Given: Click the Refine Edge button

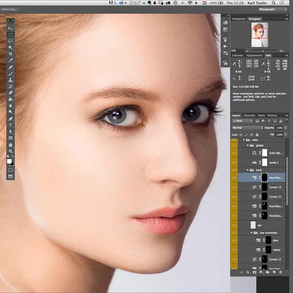Looking at the screenshot, I should coord(10,9).
